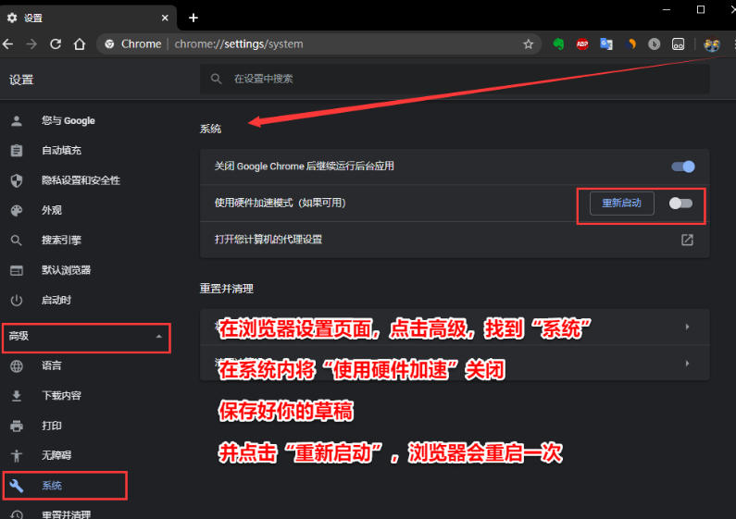Open the ABP adblock extension icon

click(583, 43)
